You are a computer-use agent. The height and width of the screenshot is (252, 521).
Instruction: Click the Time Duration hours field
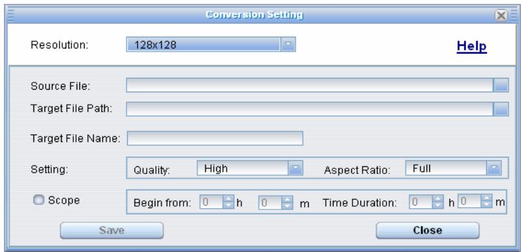click(421, 202)
